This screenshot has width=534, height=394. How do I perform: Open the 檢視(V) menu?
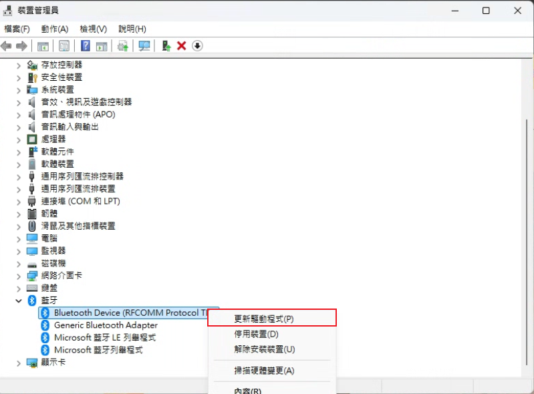point(93,29)
